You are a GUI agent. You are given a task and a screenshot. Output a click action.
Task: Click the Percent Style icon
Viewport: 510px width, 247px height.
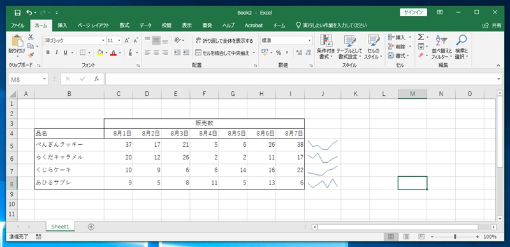[279, 52]
